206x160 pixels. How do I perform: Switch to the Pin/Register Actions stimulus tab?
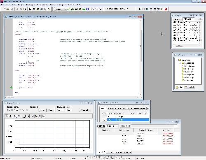(x=117, y=109)
